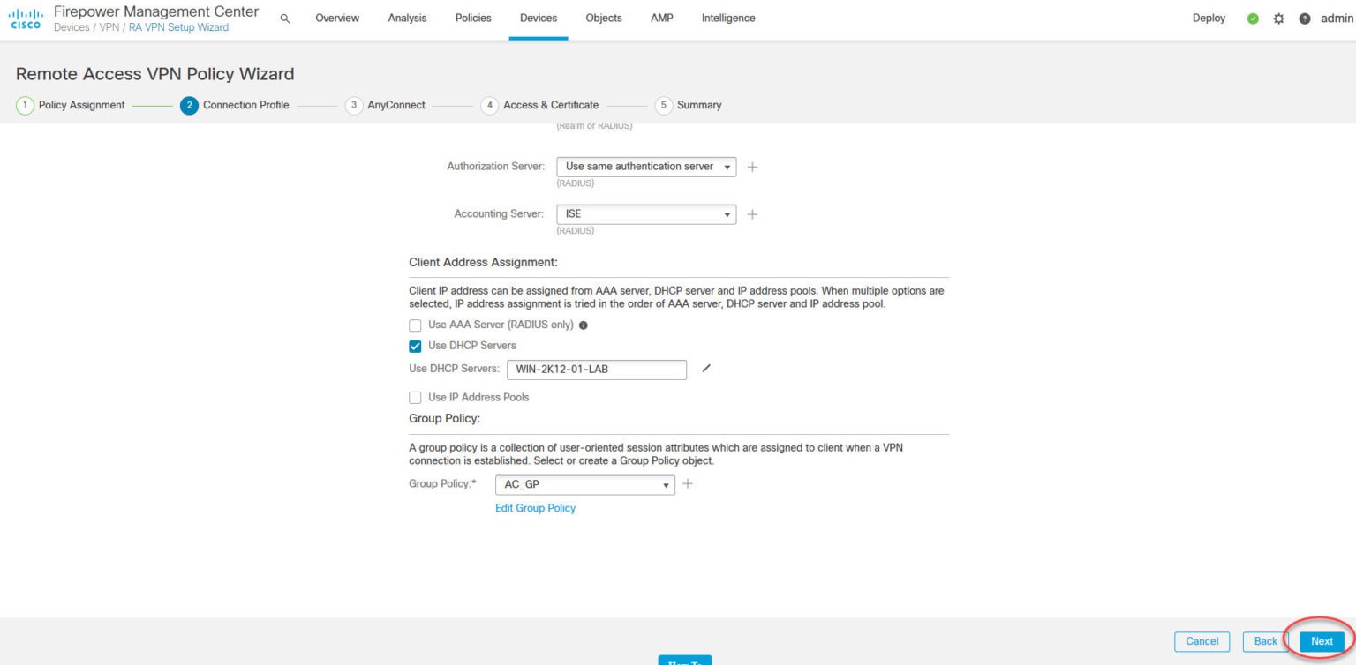Image resolution: width=1356 pixels, height=665 pixels.
Task: Click the Cisco logo in the header
Action: pos(26,18)
